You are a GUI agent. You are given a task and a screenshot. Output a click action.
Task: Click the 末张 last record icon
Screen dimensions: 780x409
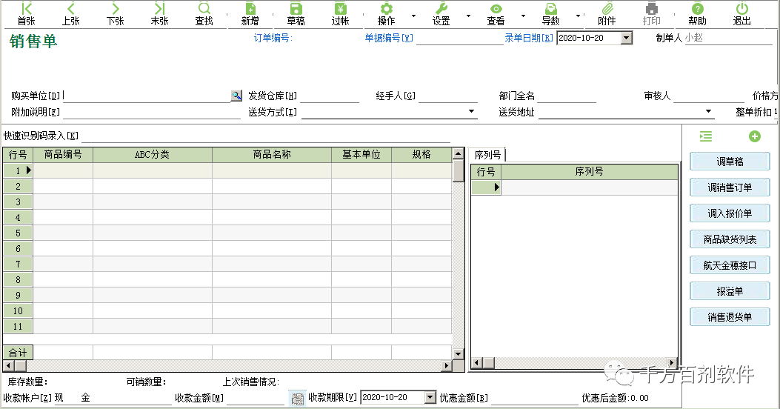click(160, 14)
